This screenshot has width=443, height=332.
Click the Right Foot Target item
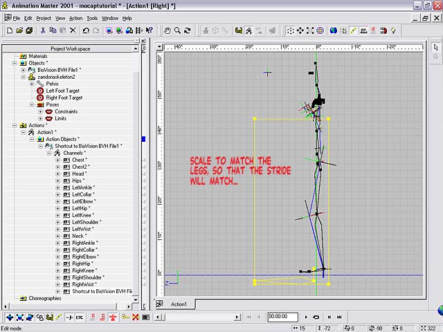64,98
